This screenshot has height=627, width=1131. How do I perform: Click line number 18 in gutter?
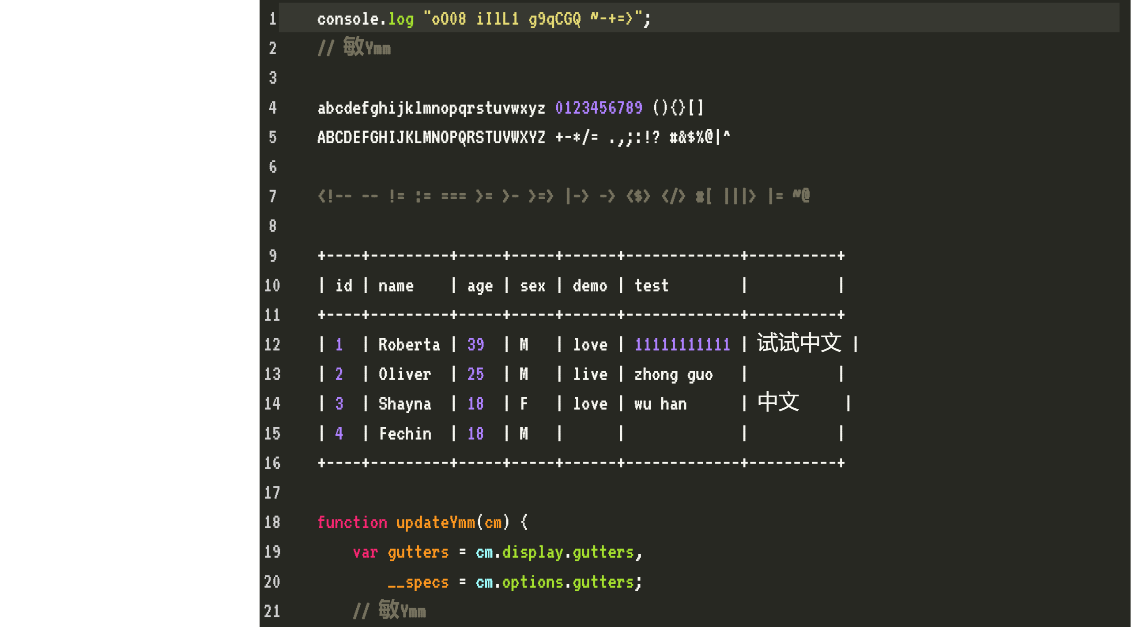coord(272,522)
